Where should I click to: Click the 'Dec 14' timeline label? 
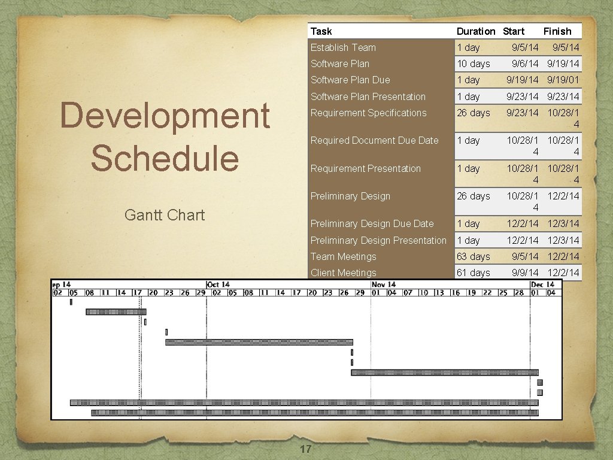[542, 285]
